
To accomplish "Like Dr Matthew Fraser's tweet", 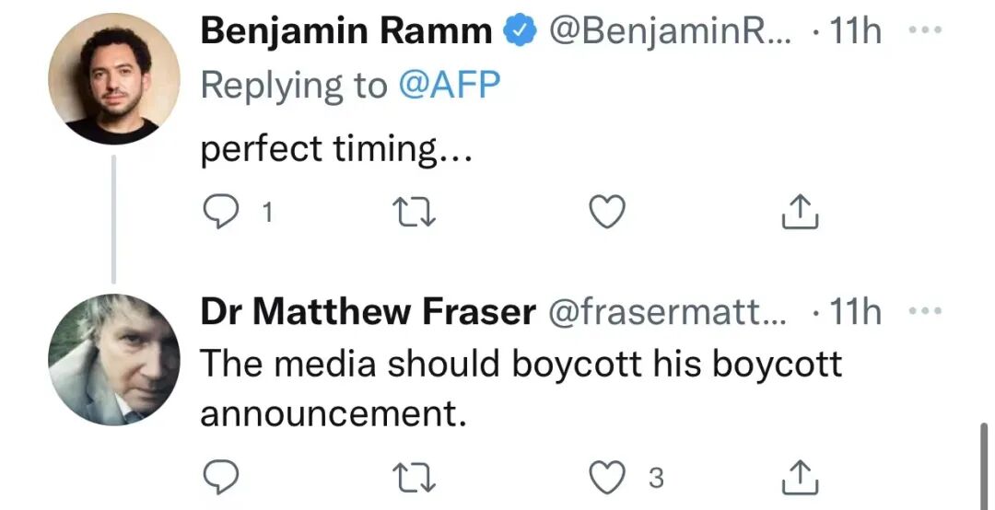I will point(606,478).
